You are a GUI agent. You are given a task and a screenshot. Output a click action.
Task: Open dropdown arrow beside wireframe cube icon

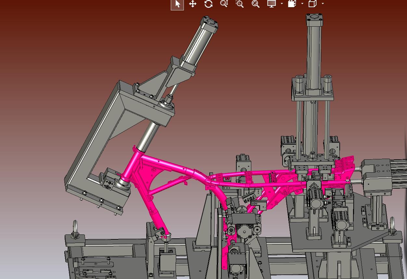click(x=323, y=4)
